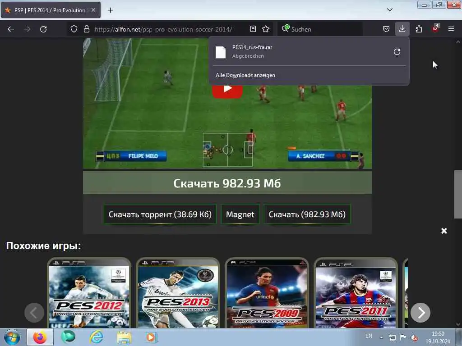Click the Скачать 982.93 Мб header
The image size is (462, 346).
(227, 183)
